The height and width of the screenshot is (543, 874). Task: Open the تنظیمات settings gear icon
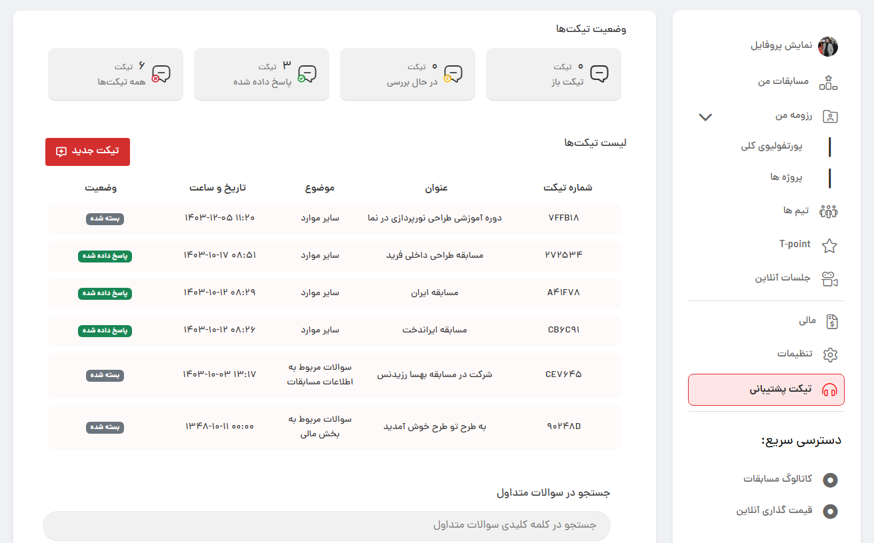click(831, 355)
